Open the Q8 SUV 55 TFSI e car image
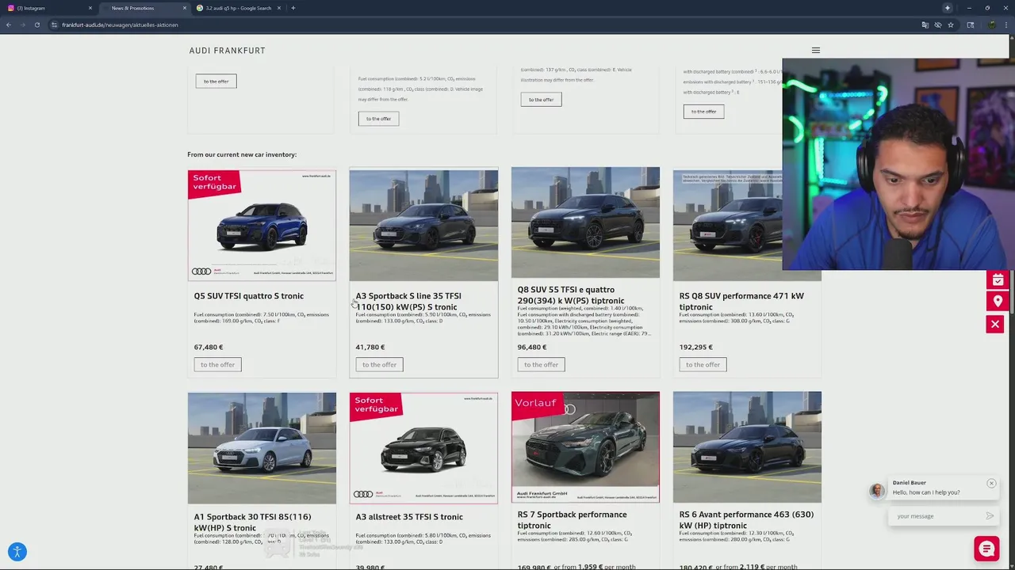This screenshot has height=570, width=1015. pos(585,222)
